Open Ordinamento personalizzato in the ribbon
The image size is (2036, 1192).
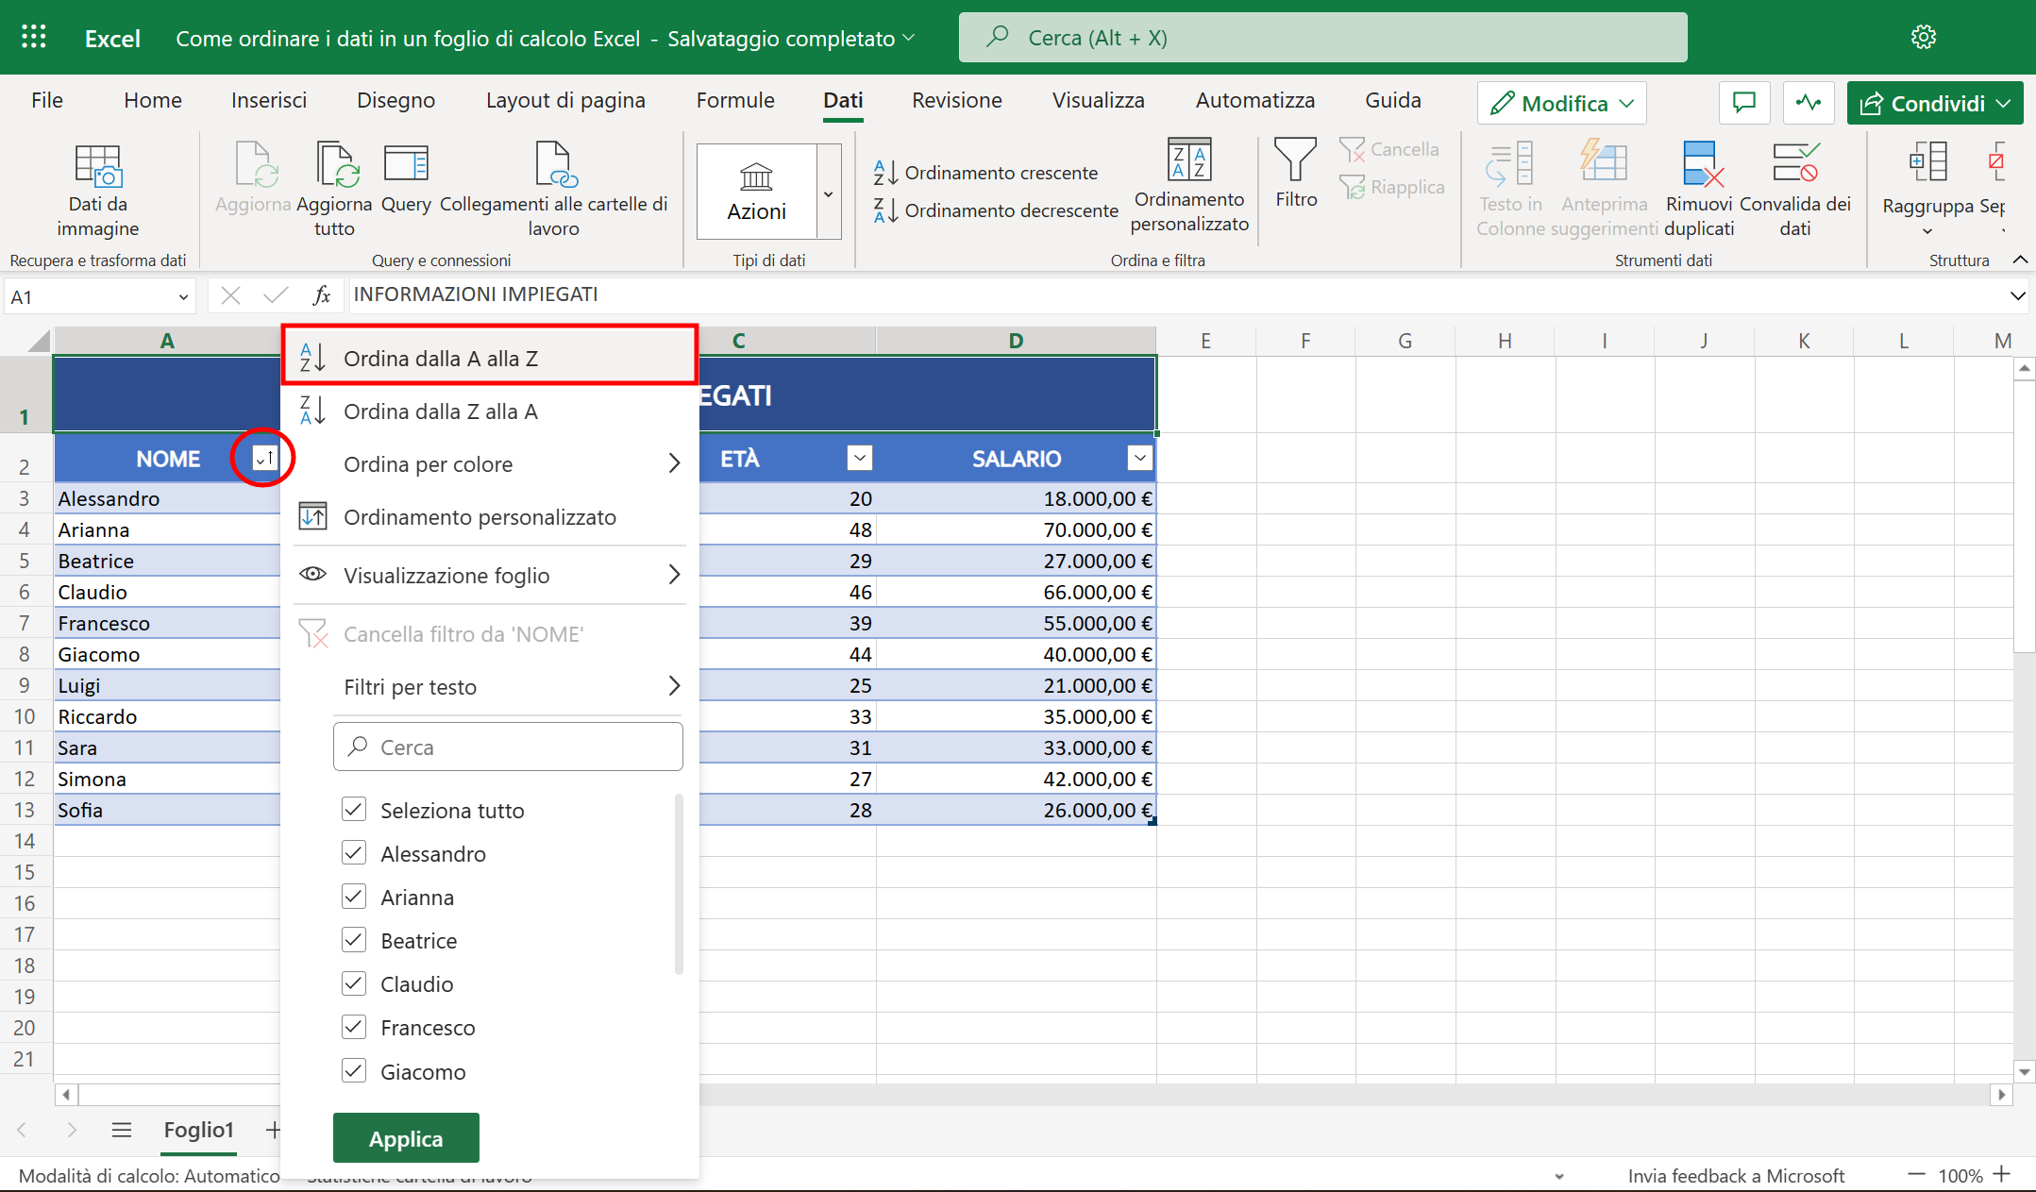click(1188, 184)
